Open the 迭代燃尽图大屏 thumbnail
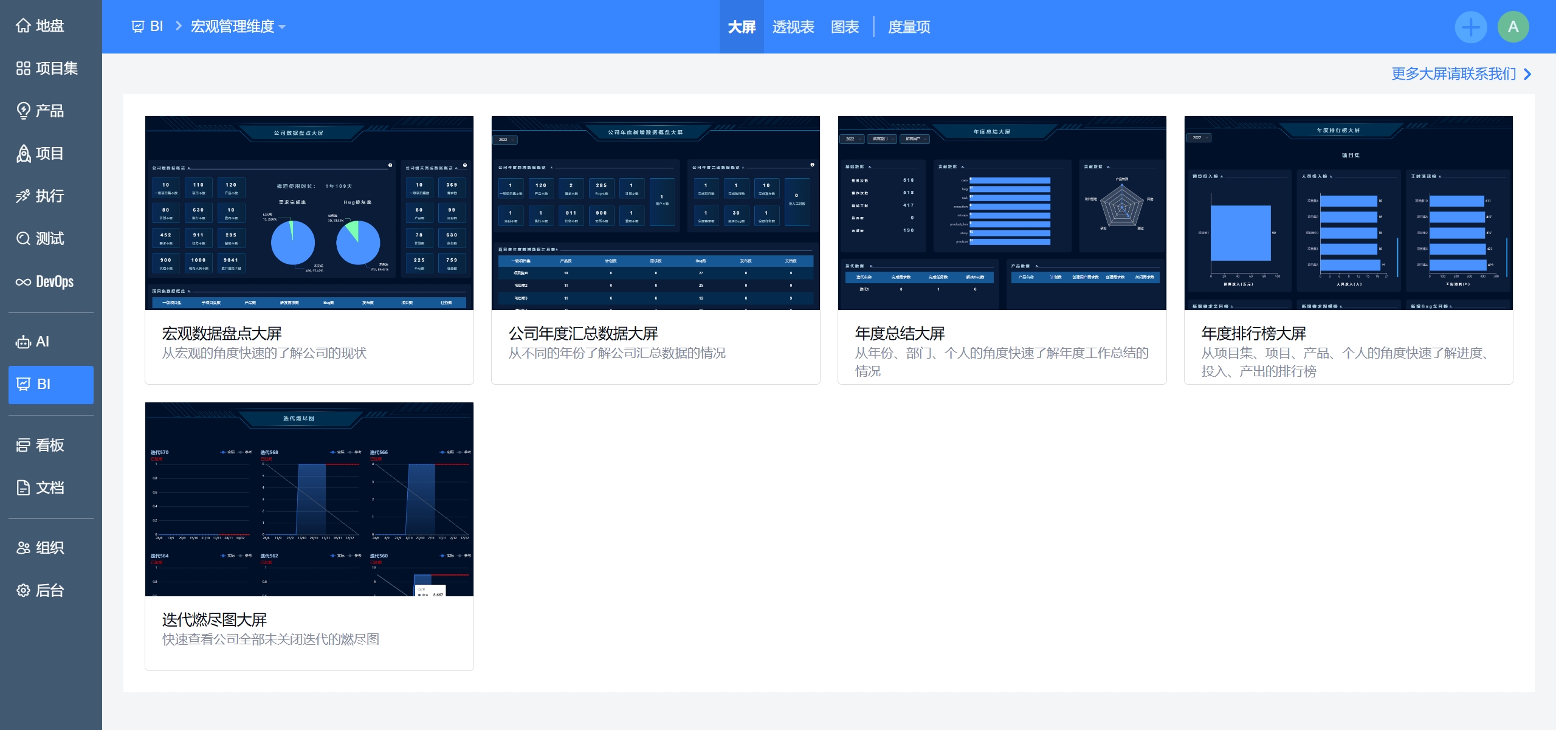Viewport: 1556px width, 730px height. click(309, 499)
